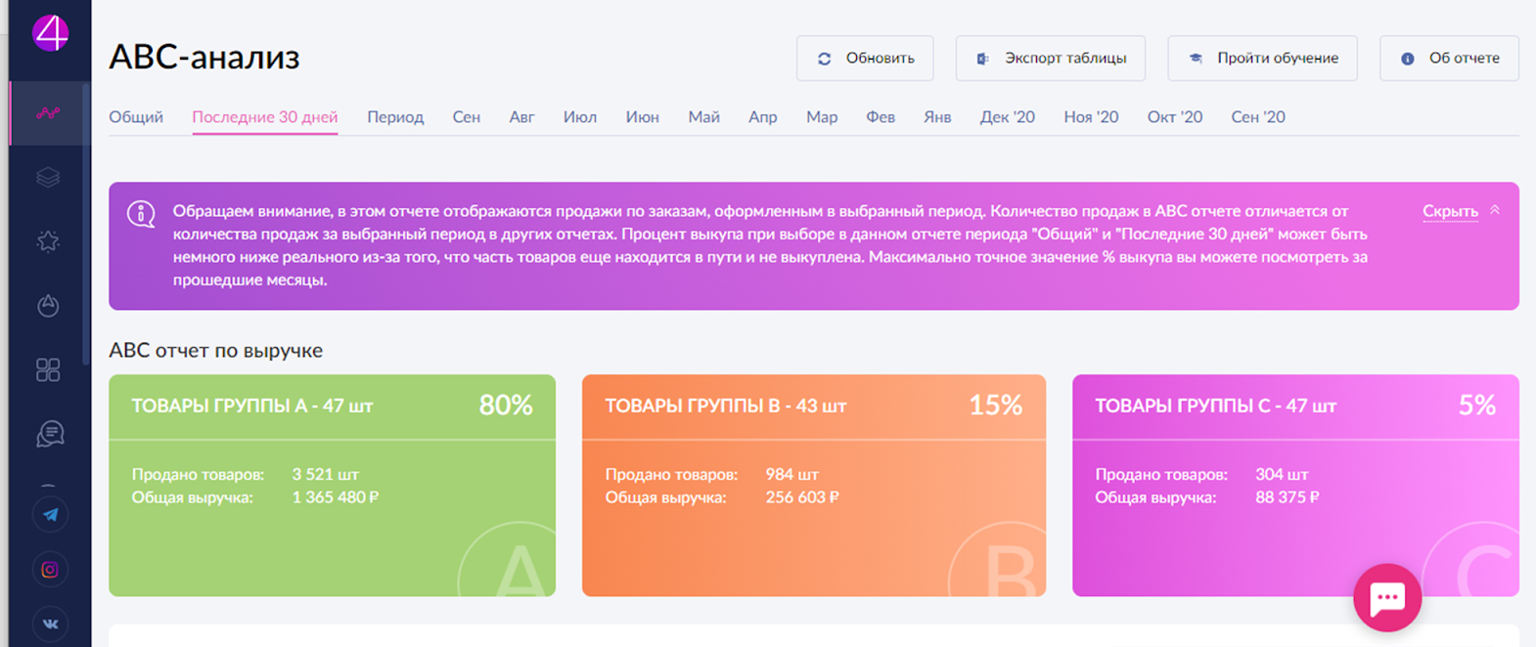Open the analytics graph sidebar section
Viewport: 1536px width, 647px height.
48,113
